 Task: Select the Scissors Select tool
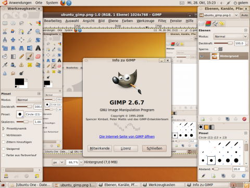[x=5, y=31]
